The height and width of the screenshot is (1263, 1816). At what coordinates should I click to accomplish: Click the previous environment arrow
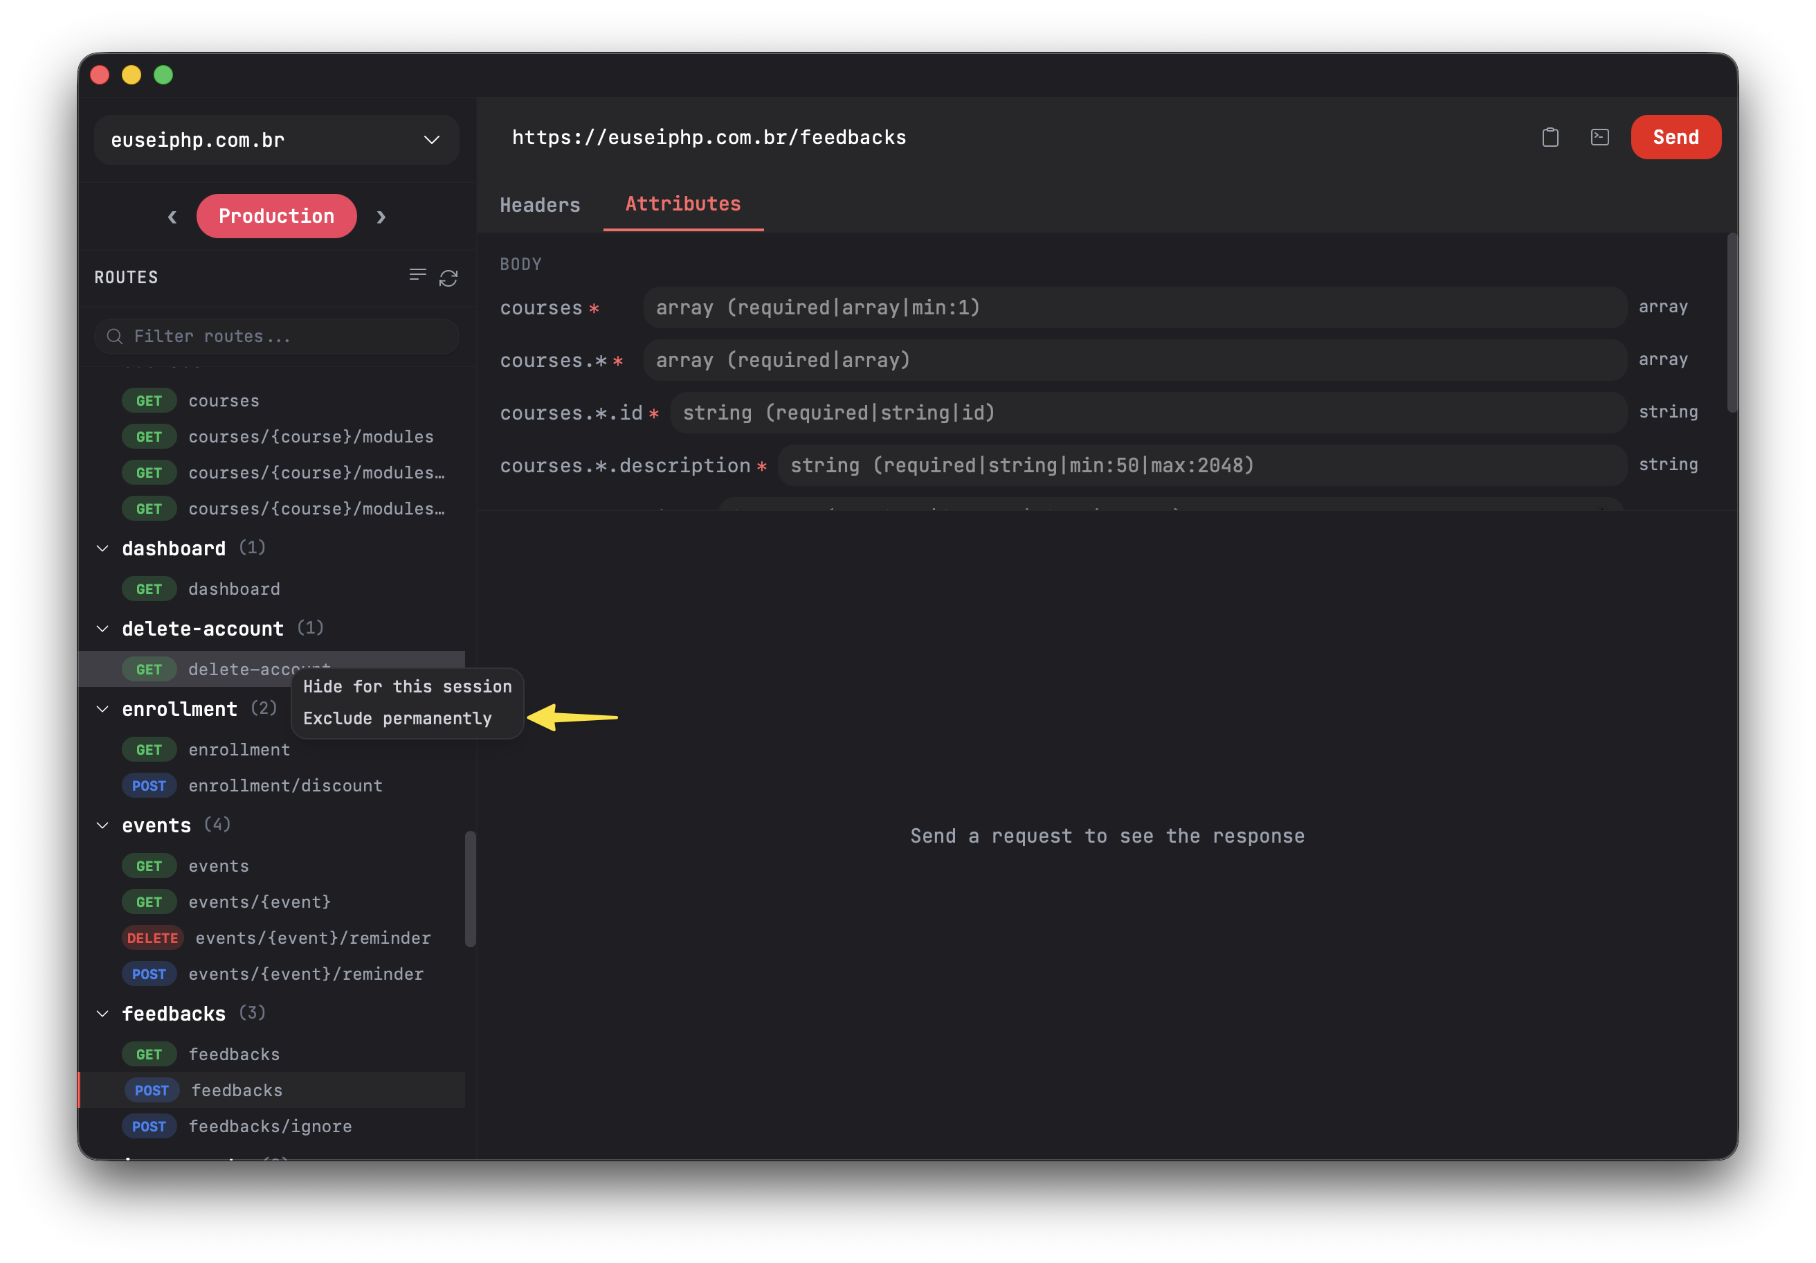point(172,217)
